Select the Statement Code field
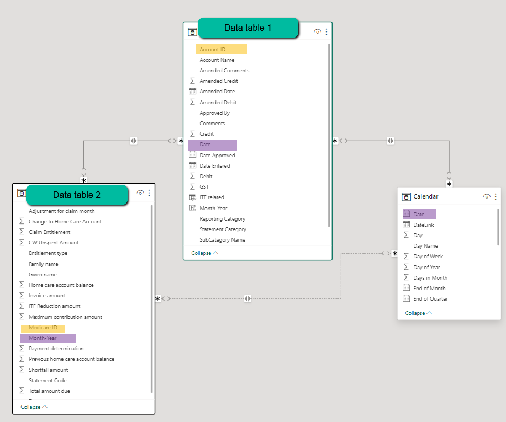The height and width of the screenshot is (422, 506). [x=48, y=381]
